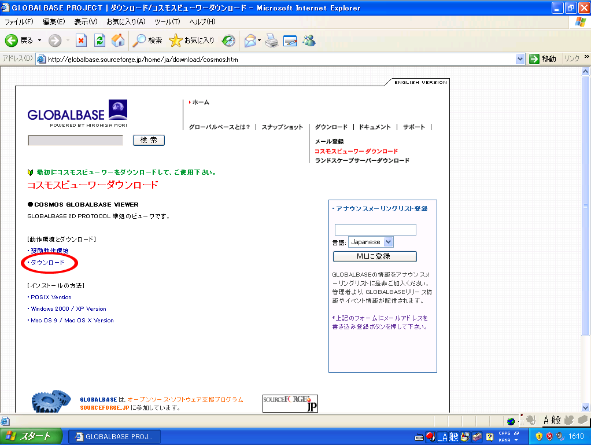Open Favorites star toolbar button
591x445 pixels.
[x=192, y=41]
